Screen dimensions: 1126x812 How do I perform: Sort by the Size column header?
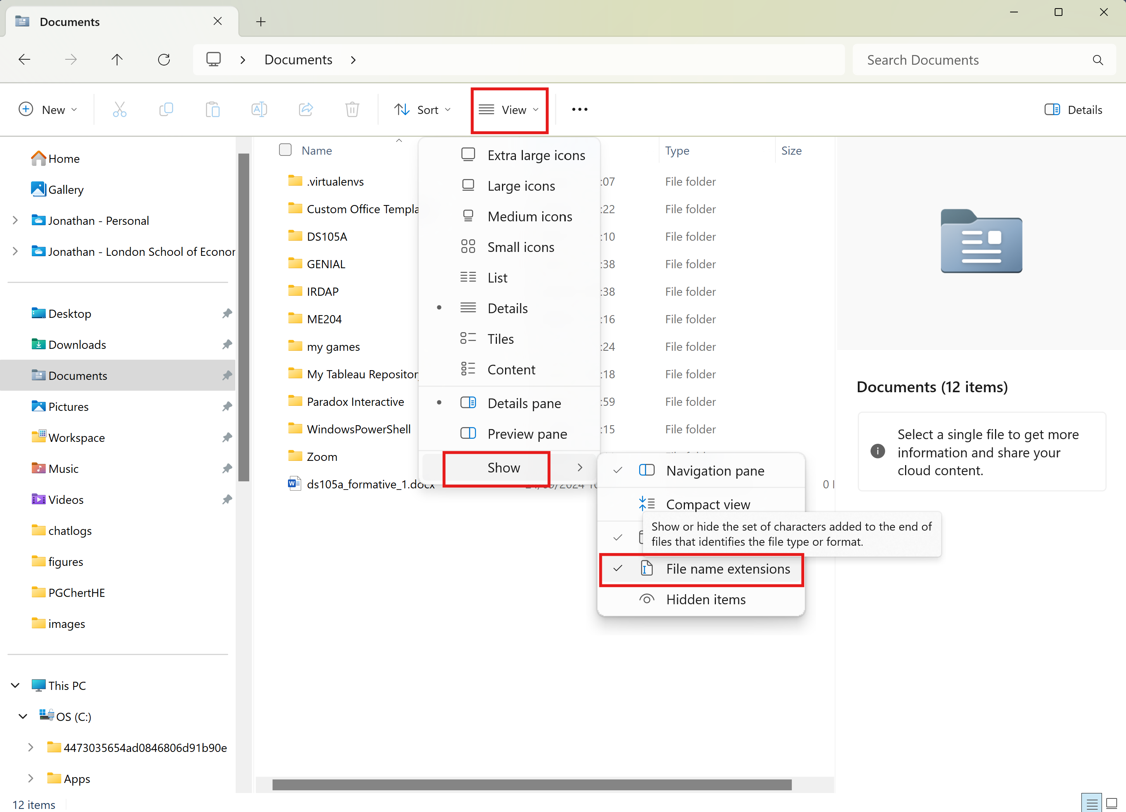tap(791, 150)
